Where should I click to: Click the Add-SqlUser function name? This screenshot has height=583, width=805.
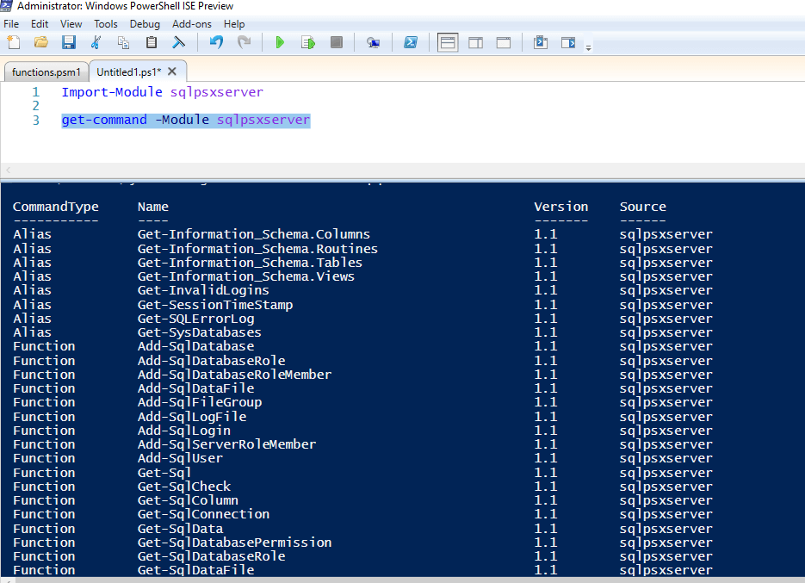click(180, 458)
